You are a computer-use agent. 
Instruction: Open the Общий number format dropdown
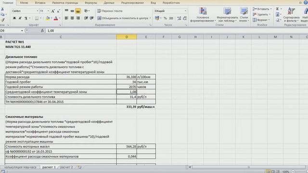(x=185, y=11)
